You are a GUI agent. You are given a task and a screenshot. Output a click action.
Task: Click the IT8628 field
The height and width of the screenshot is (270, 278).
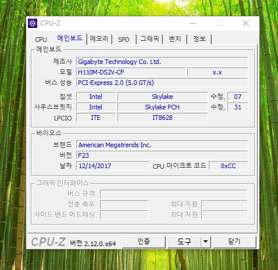tap(162, 118)
